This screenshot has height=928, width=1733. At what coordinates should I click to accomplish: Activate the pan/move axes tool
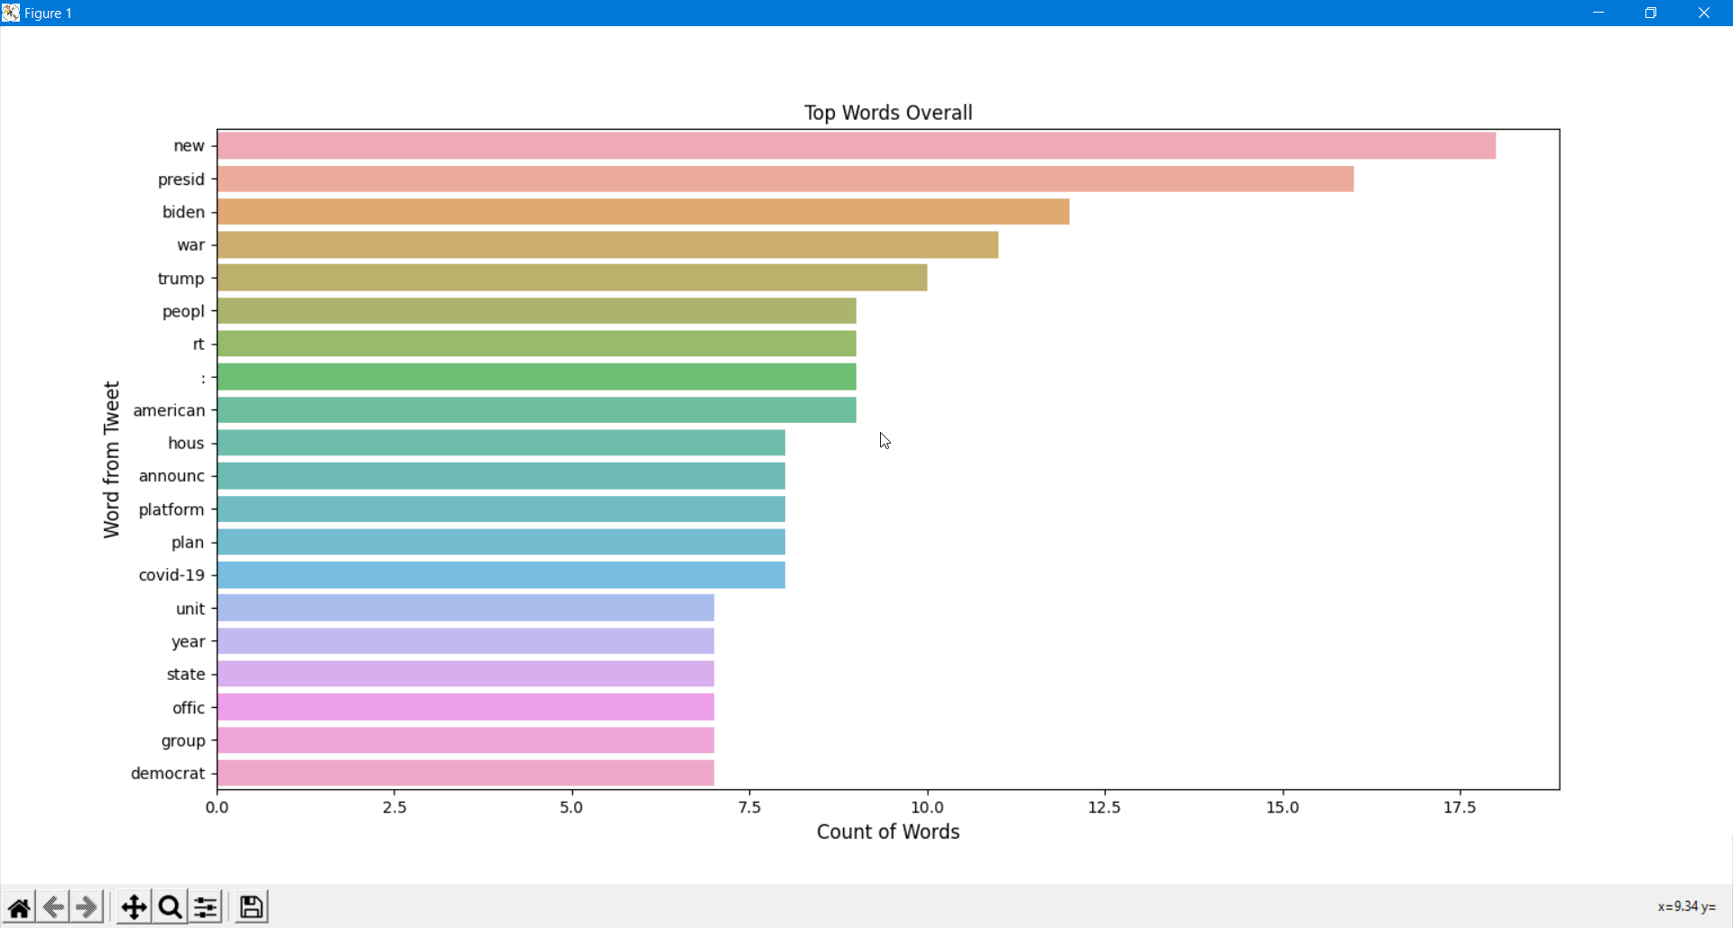[134, 906]
